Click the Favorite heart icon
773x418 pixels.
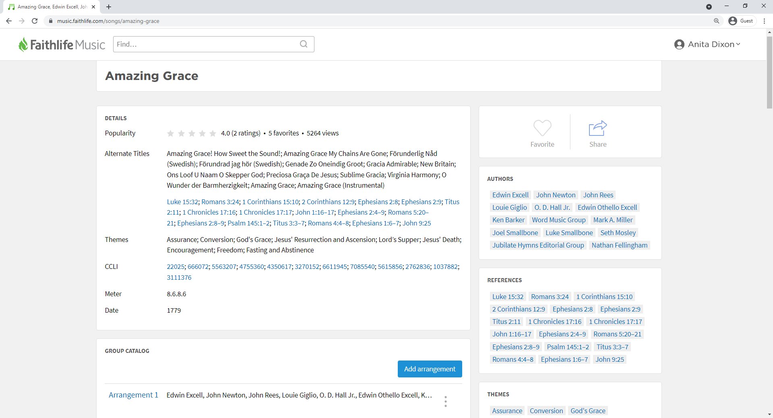[542, 128]
